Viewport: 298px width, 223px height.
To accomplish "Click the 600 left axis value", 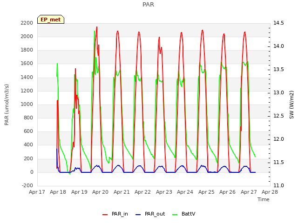I will point(28,131).
